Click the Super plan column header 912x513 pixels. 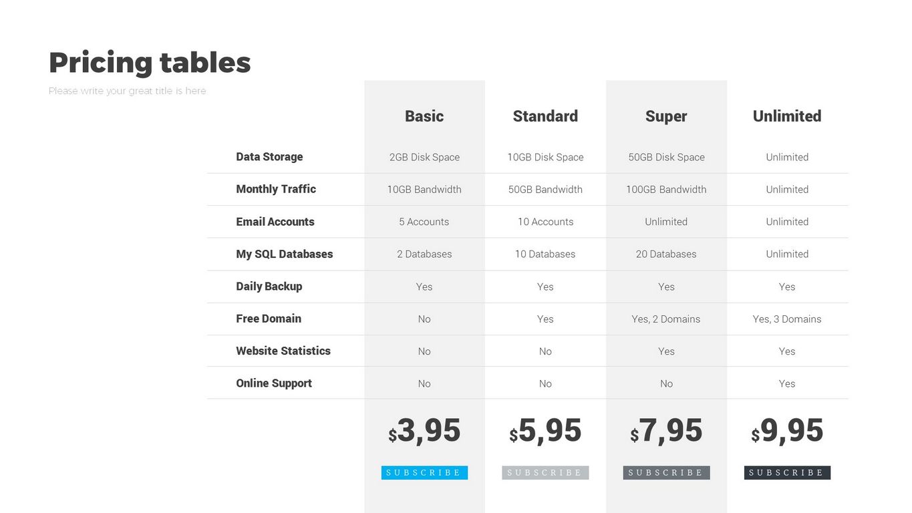(666, 116)
